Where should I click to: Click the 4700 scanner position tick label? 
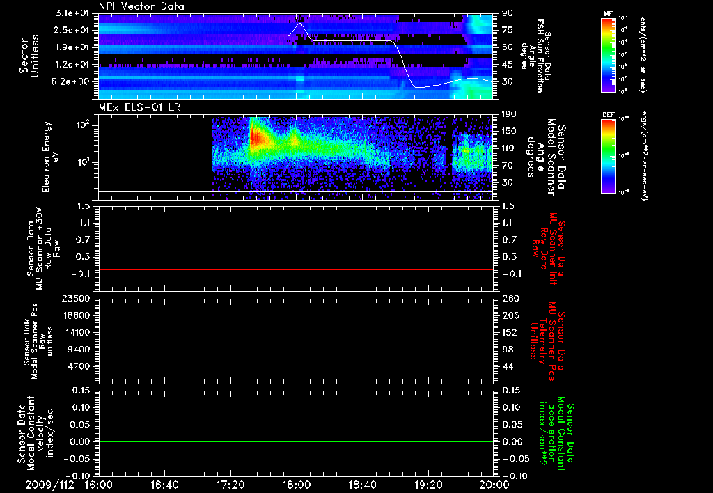pyautogui.click(x=79, y=366)
